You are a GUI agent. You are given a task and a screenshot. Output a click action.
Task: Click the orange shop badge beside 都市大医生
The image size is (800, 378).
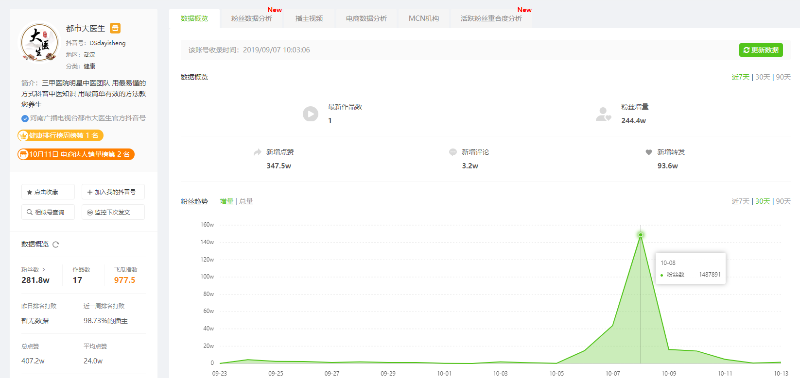coord(115,28)
